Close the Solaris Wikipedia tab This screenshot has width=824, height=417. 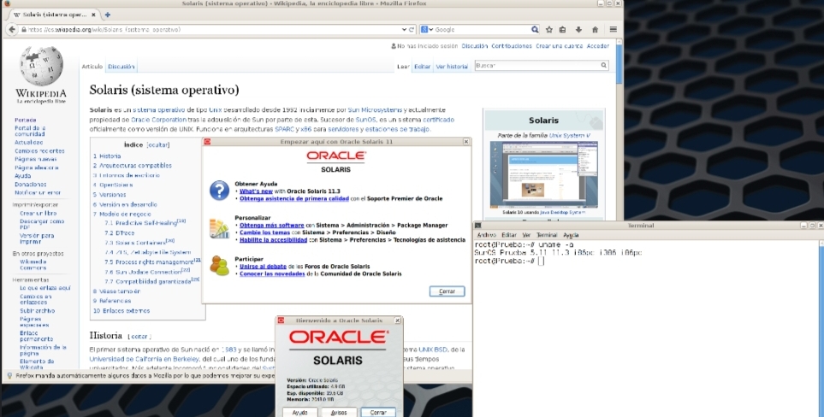click(93, 15)
